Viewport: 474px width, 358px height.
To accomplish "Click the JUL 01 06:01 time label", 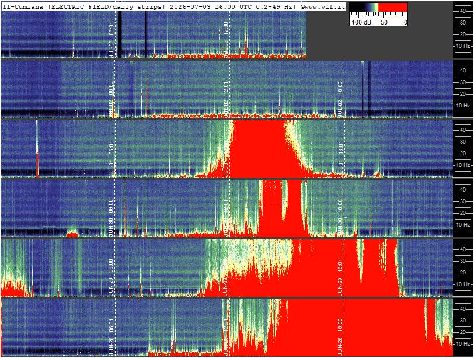I will coord(111,159).
